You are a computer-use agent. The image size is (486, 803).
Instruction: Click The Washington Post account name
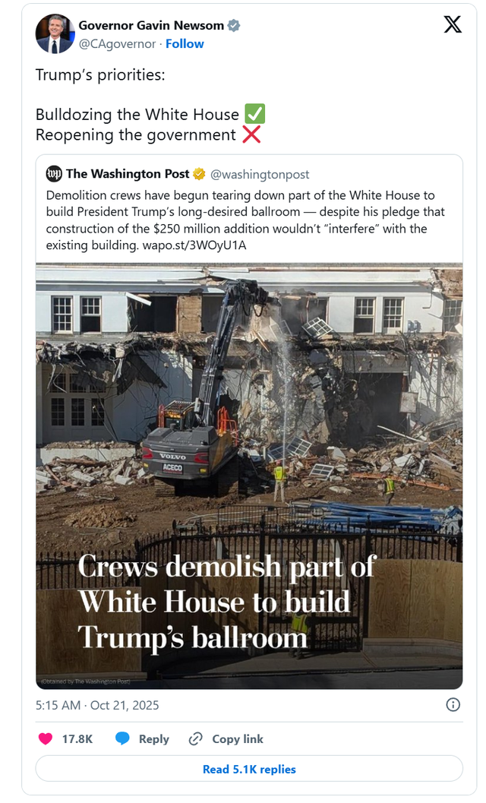(x=128, y=174)
